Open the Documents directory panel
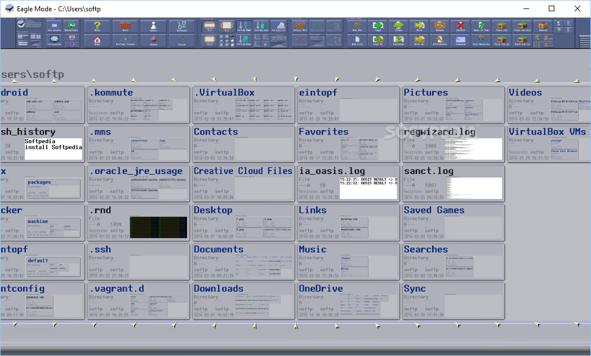591x356 pixels. pyautogui.click(x=243, y=261)
